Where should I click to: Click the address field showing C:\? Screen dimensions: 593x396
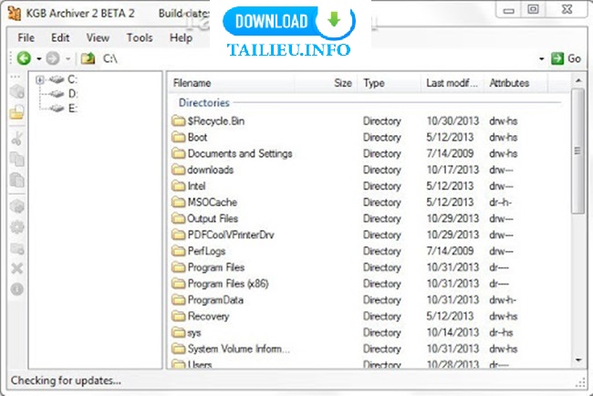pos(317,58)
